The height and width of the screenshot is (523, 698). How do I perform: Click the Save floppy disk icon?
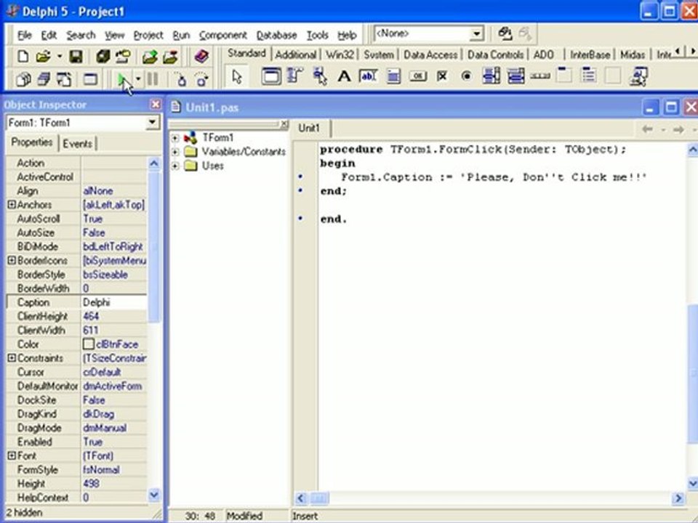pos(76,57)
